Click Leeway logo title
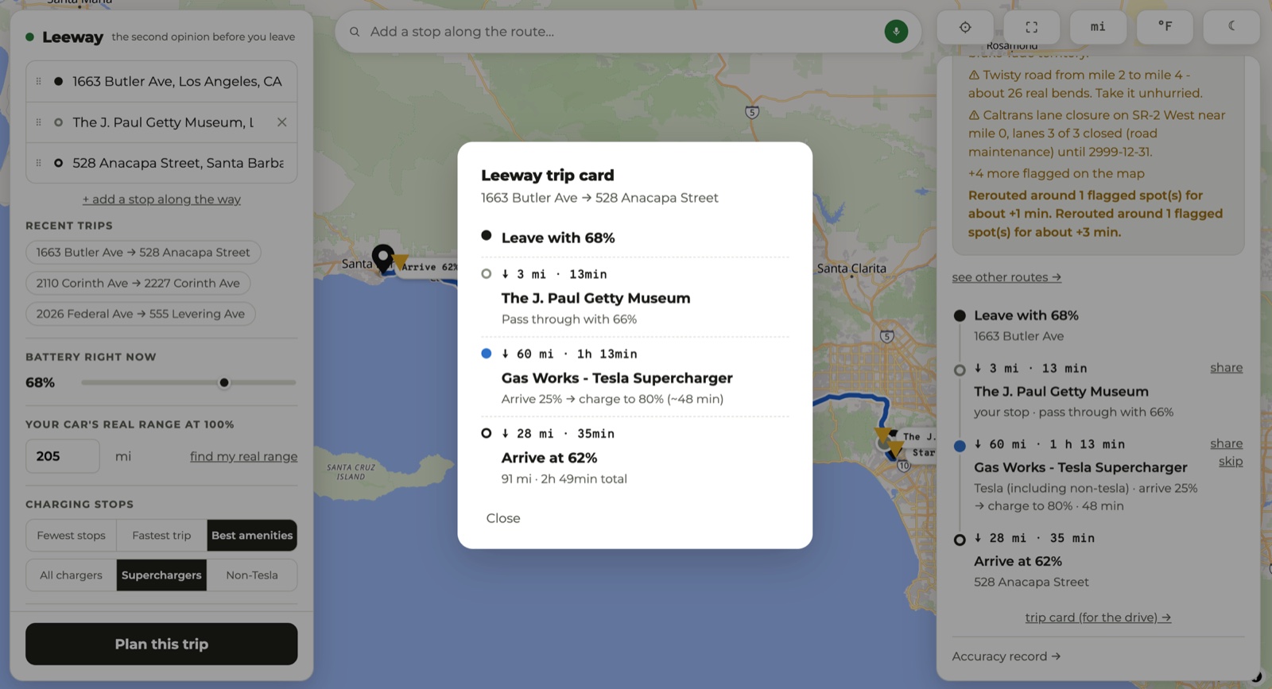The image size is (1272, 689). 72,37
